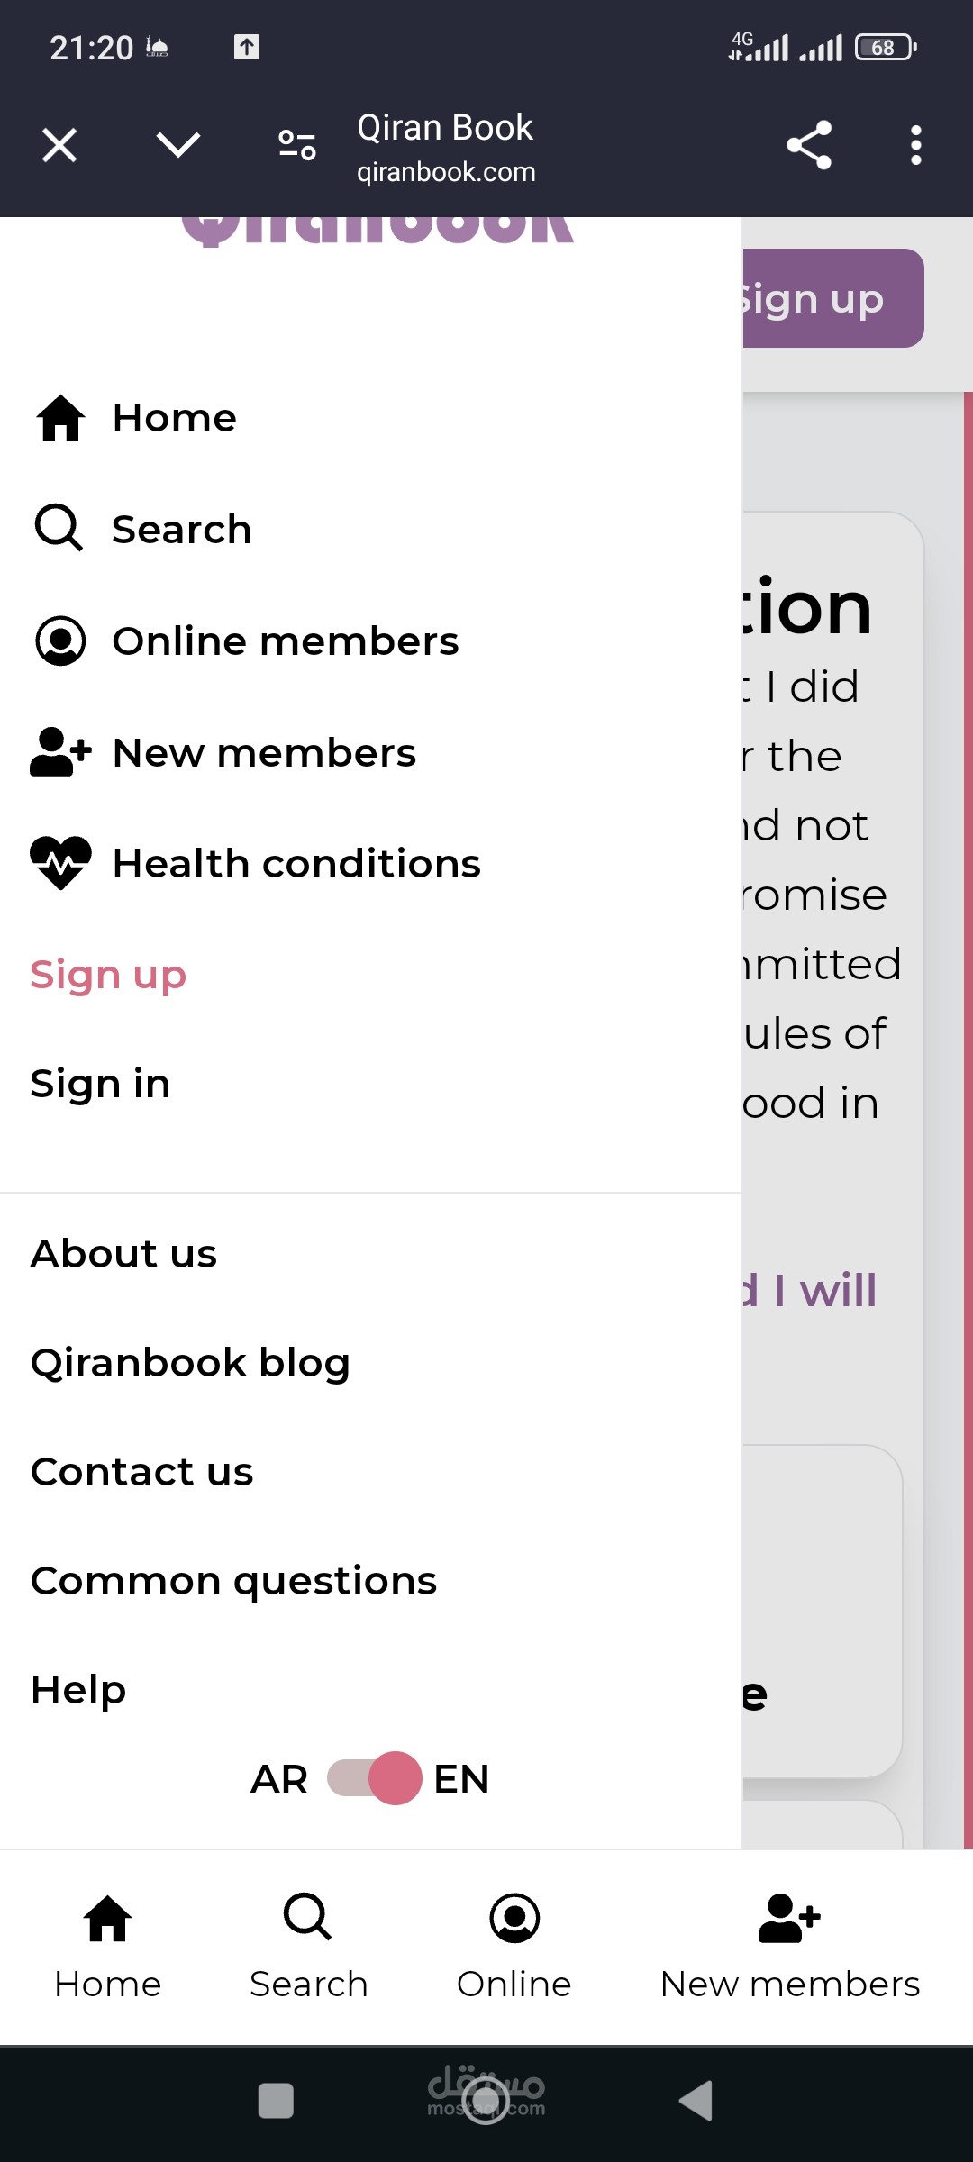Tap the Home house icon in side menu
The width and height of the screenshot is (973, 2162).
[60, 418]
